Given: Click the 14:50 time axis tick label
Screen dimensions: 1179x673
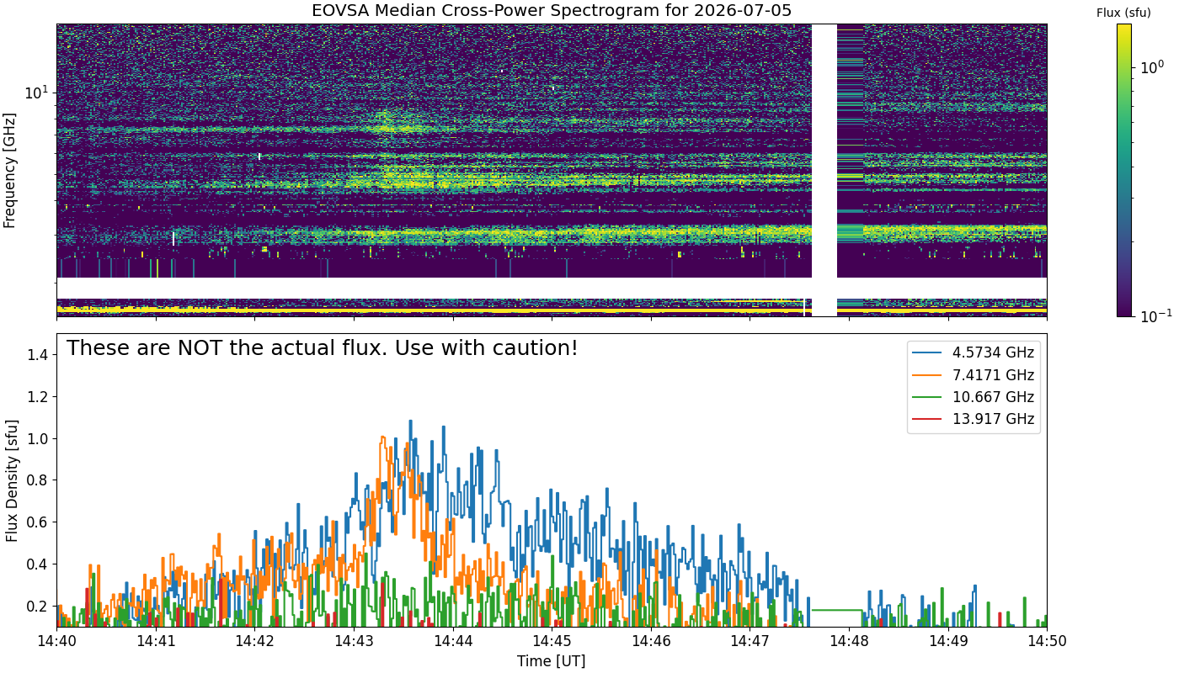Looking at the screenshot, I should pyautogui.click(x=1047, y=641).
